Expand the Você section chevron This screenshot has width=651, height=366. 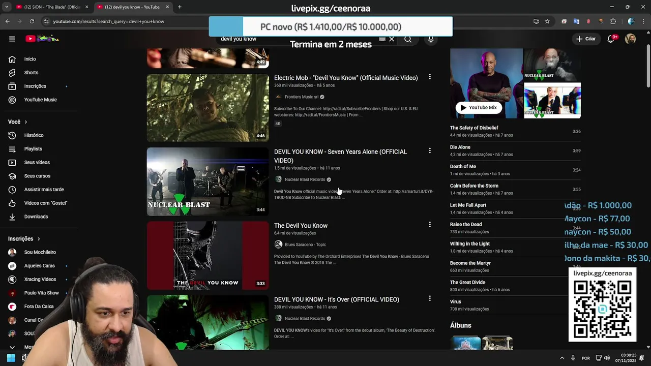(25, 122)
